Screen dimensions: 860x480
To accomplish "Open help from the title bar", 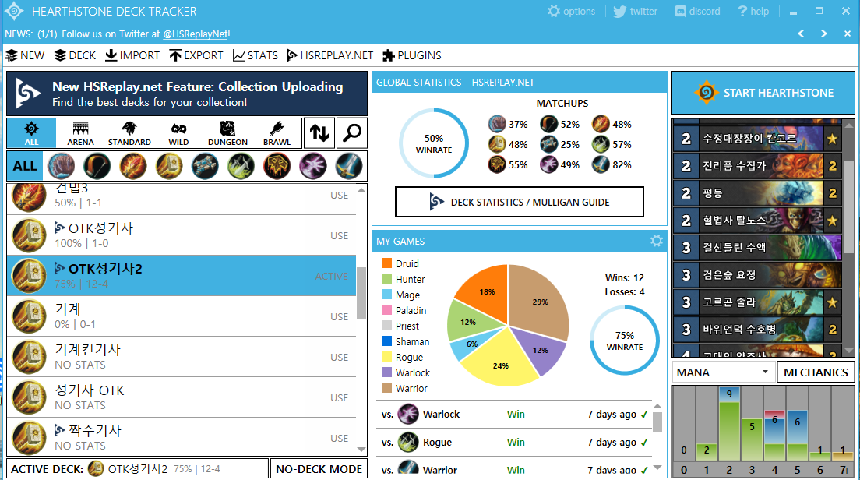I will 753,11.
